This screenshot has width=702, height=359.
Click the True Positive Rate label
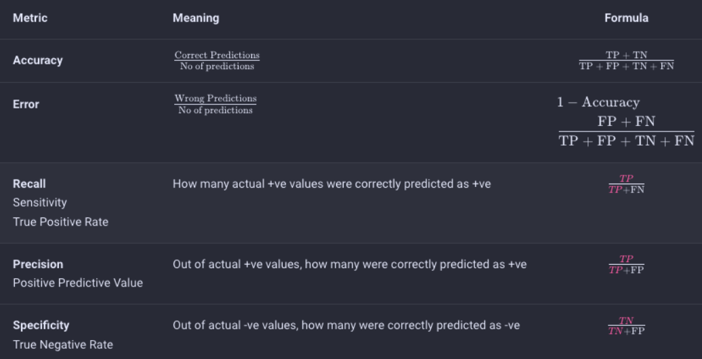[x=60, y=222]
